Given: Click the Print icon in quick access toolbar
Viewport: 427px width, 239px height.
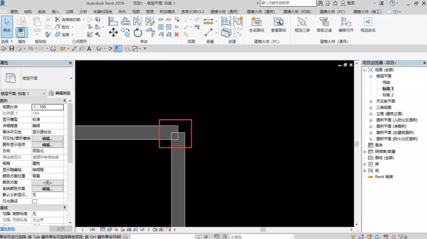Looking at the screenshot, I should pos(53,49).
